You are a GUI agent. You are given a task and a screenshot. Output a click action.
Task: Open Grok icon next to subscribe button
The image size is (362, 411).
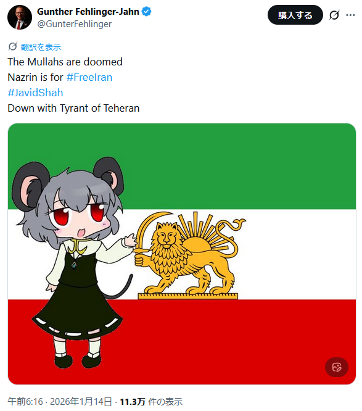point(334,15)
